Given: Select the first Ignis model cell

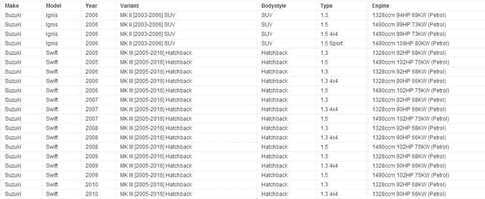Looking at the screenshot, I should [52, 15].
